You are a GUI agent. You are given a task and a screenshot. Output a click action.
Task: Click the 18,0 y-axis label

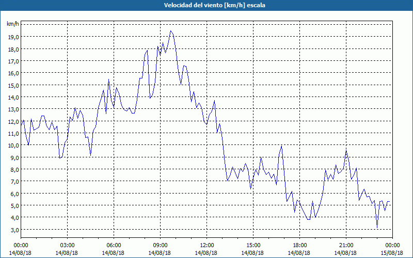click(14, 49)
